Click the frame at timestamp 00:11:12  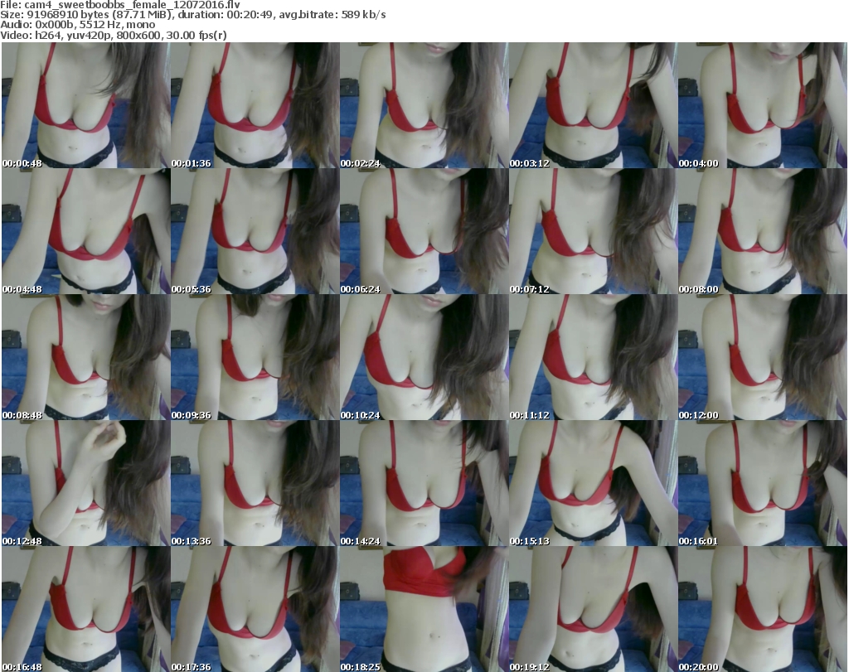[x=594, y=357]
